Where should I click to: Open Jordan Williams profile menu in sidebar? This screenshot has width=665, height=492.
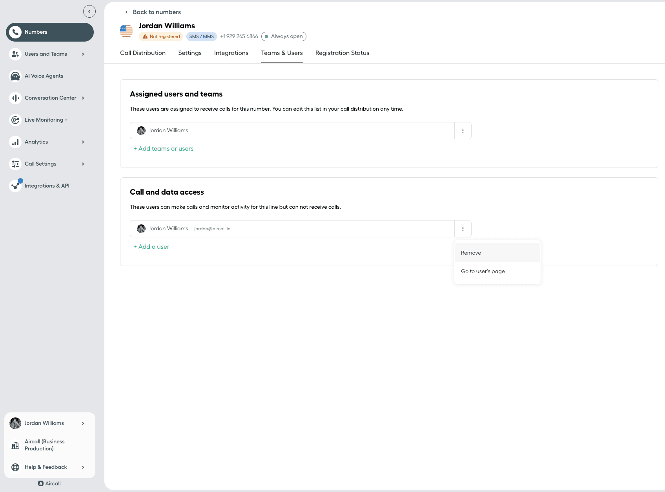[83, 423]
